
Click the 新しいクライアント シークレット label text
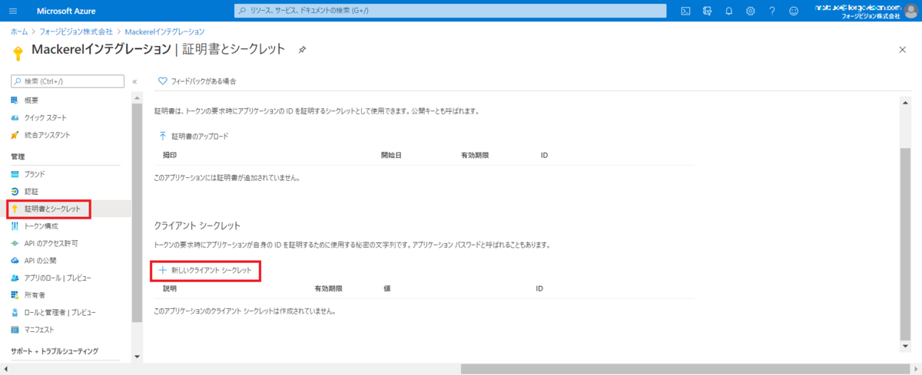(x=211, y=271)
